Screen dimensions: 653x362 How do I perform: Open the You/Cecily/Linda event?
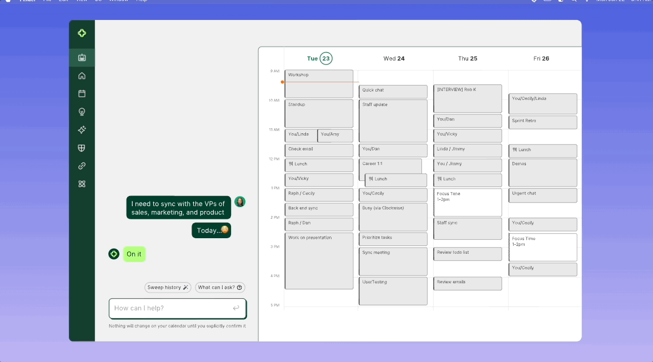(x=543, y=104)
